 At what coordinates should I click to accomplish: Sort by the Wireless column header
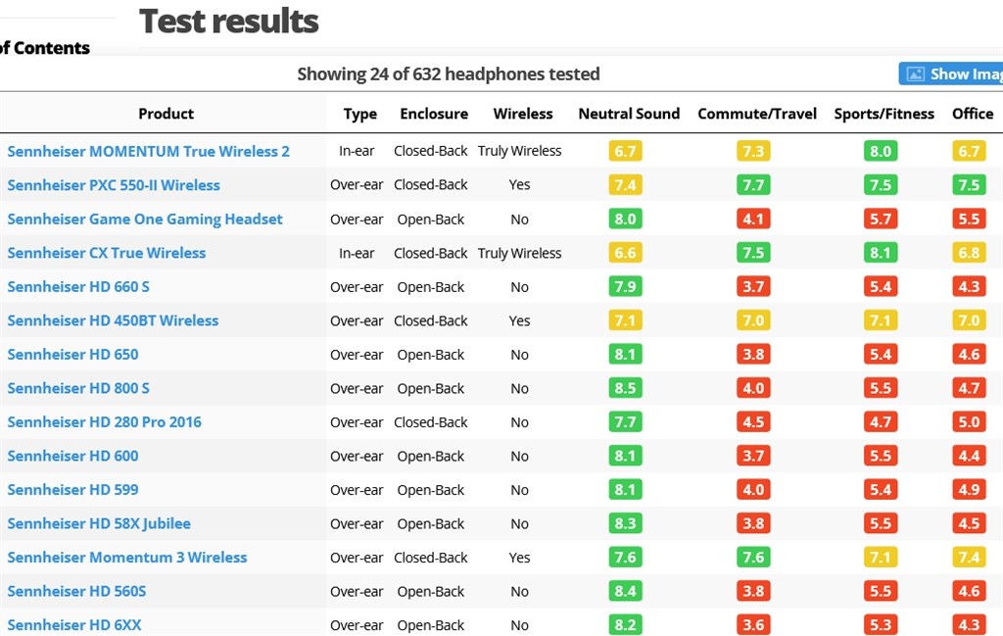(523, 114)
